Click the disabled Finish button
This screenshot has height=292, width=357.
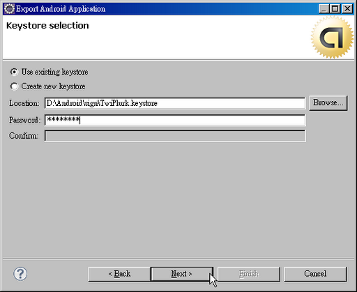tap(249, 274)
